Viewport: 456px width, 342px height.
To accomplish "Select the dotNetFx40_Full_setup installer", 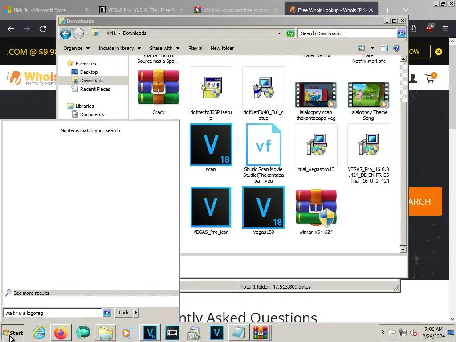I will 263,94.
